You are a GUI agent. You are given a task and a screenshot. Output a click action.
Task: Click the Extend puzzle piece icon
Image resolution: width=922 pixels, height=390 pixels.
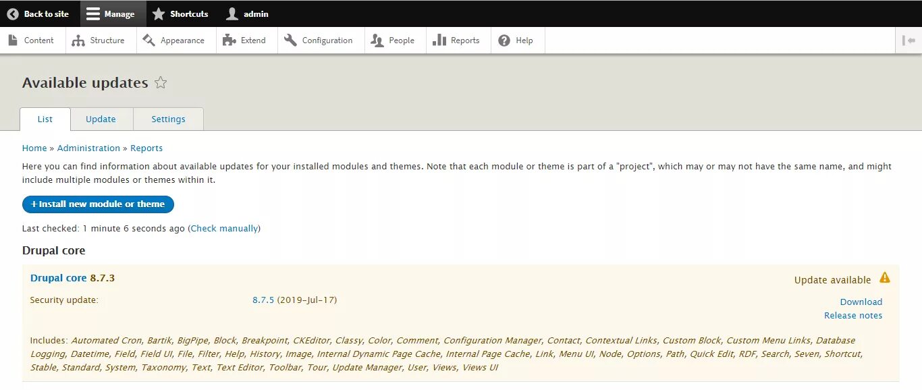click(229, 40)
